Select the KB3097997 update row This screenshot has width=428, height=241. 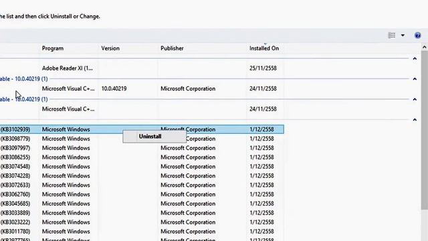click(x=142, y=148)
